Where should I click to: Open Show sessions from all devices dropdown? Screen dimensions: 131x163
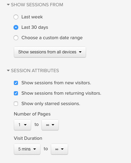pos(50,52)
